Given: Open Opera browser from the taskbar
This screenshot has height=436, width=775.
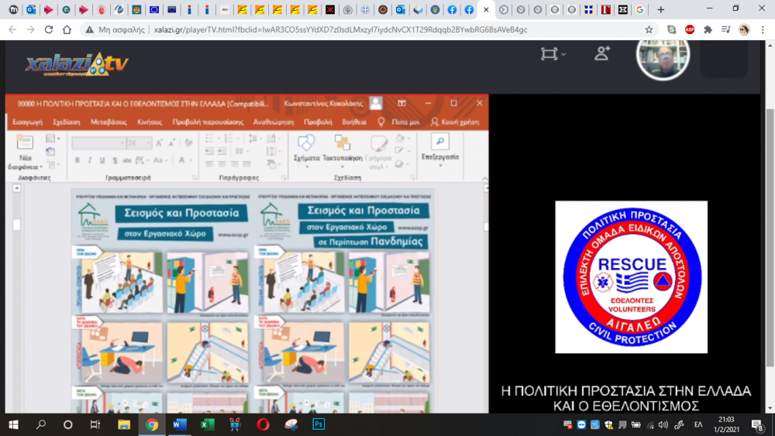Looking at the screenshot, I should tap(263, 424).
